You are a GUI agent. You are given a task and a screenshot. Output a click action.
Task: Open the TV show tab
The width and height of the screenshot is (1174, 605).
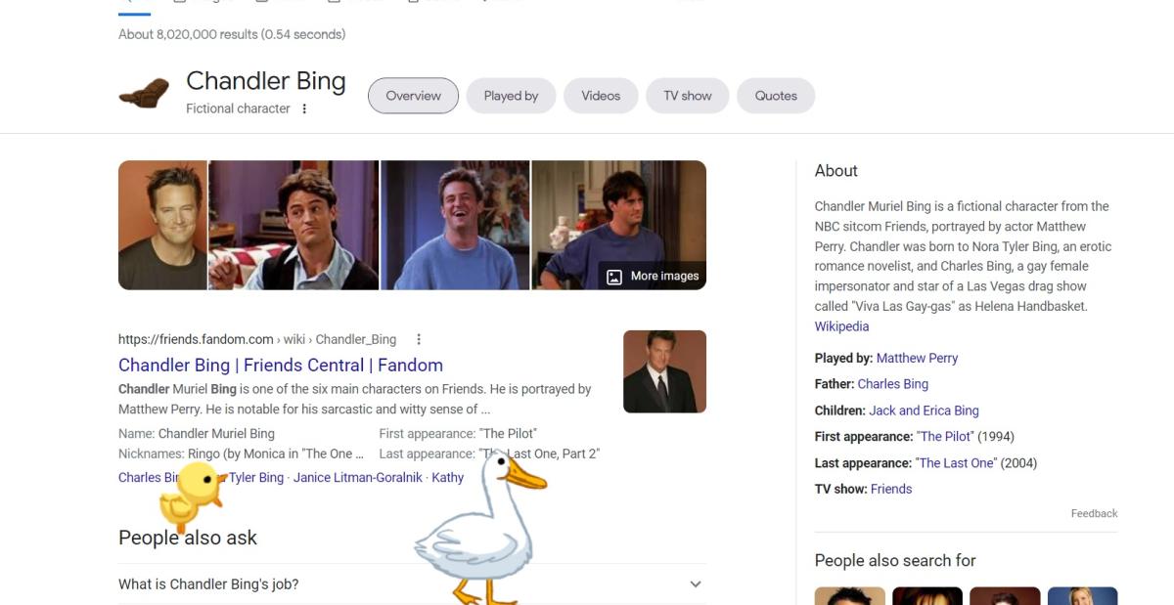688,96
